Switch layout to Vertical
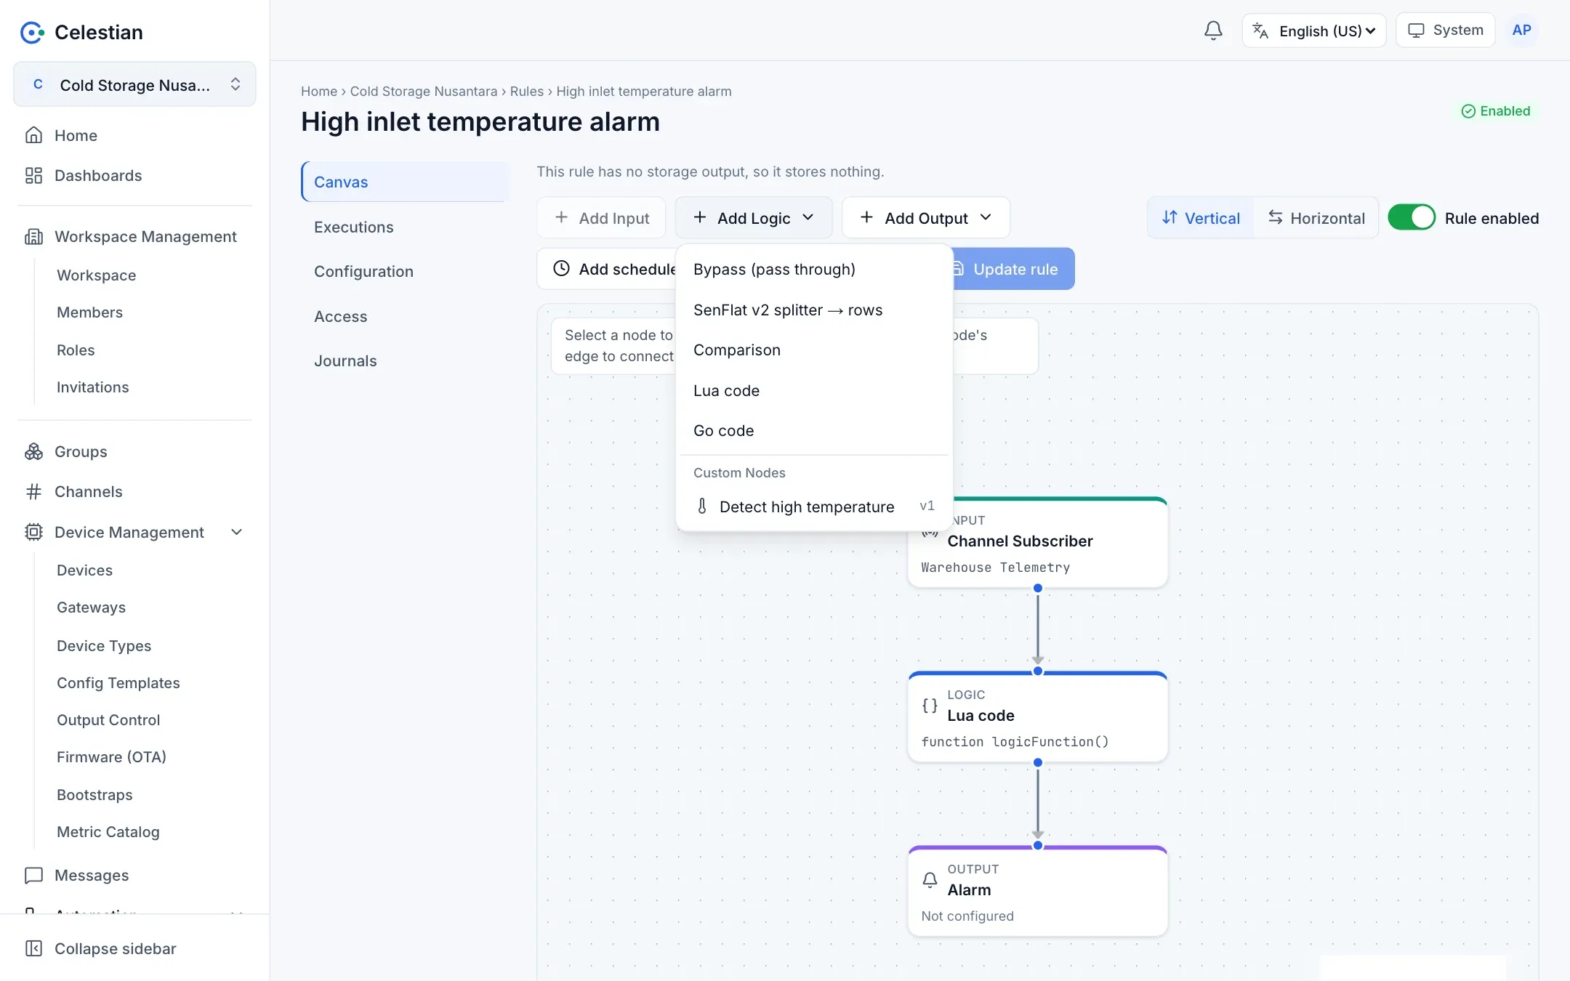This screenshot has width=1570, height=981. click(1201, 217)
